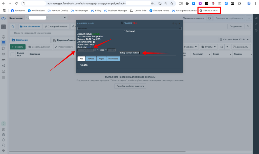Click Создать дубликат button
The image size is (259, 154).
pyautogui.click(x=39, y=47)
